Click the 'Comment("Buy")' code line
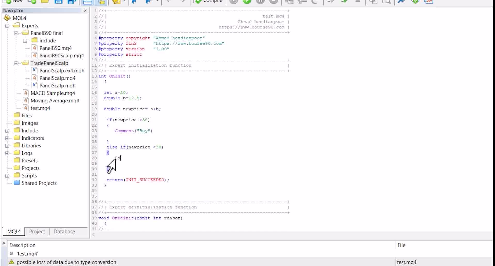Screen dimensions: 495x266 pos(133,131)
